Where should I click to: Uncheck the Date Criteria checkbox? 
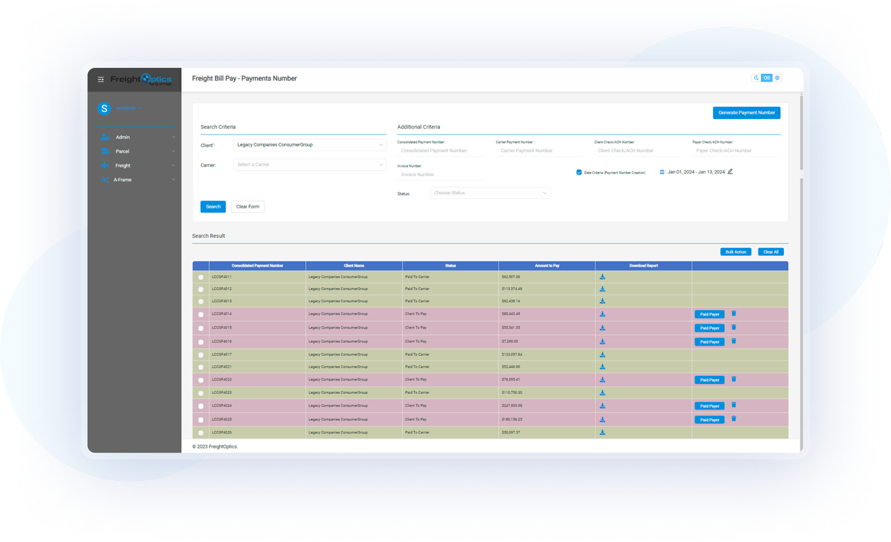coord(579,173)
